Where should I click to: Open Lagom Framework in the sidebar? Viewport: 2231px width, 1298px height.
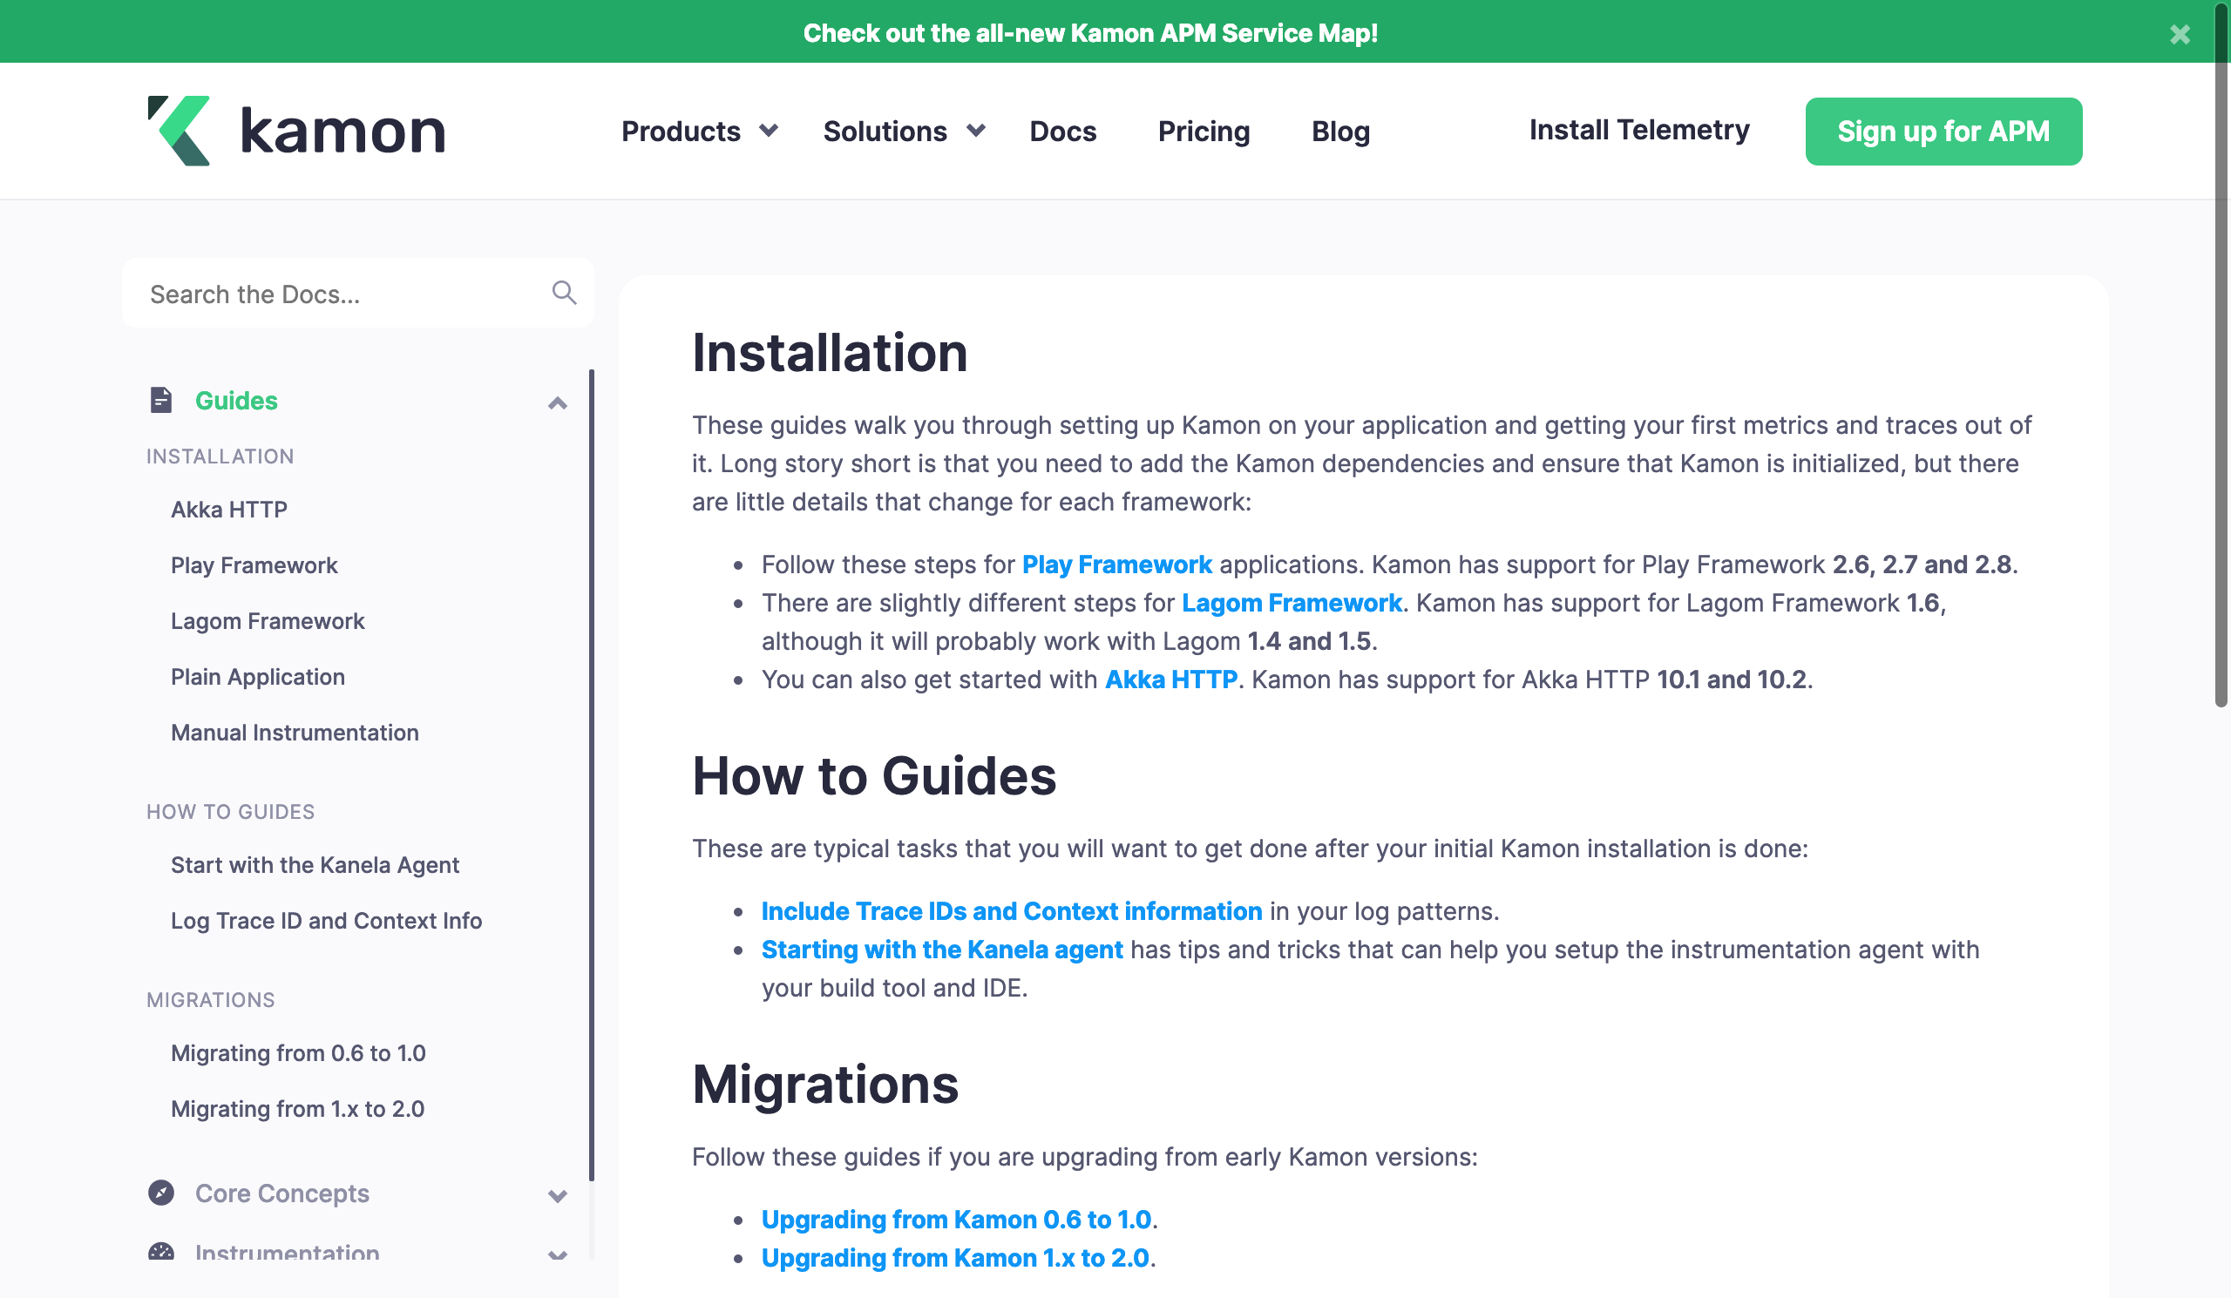pyautogui.click(x=268, y=620)
